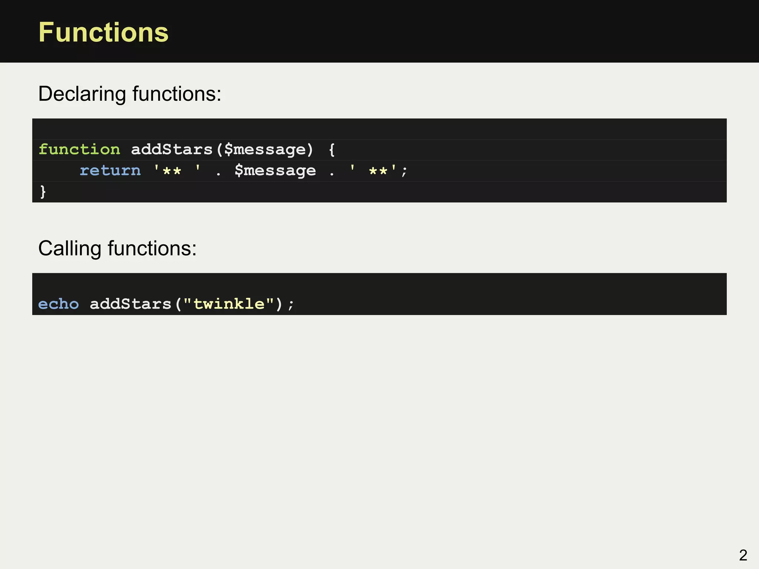Click the slide number 2
Screen dimensions: 759x569
(x=743, y=555)
